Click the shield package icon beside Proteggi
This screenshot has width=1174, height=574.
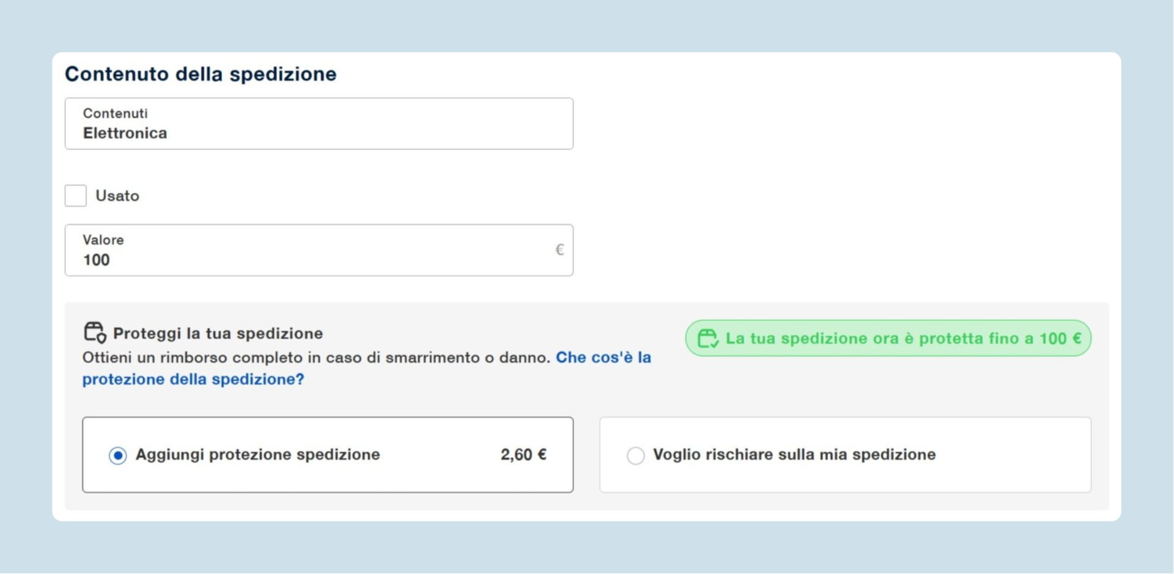(95, 333)
